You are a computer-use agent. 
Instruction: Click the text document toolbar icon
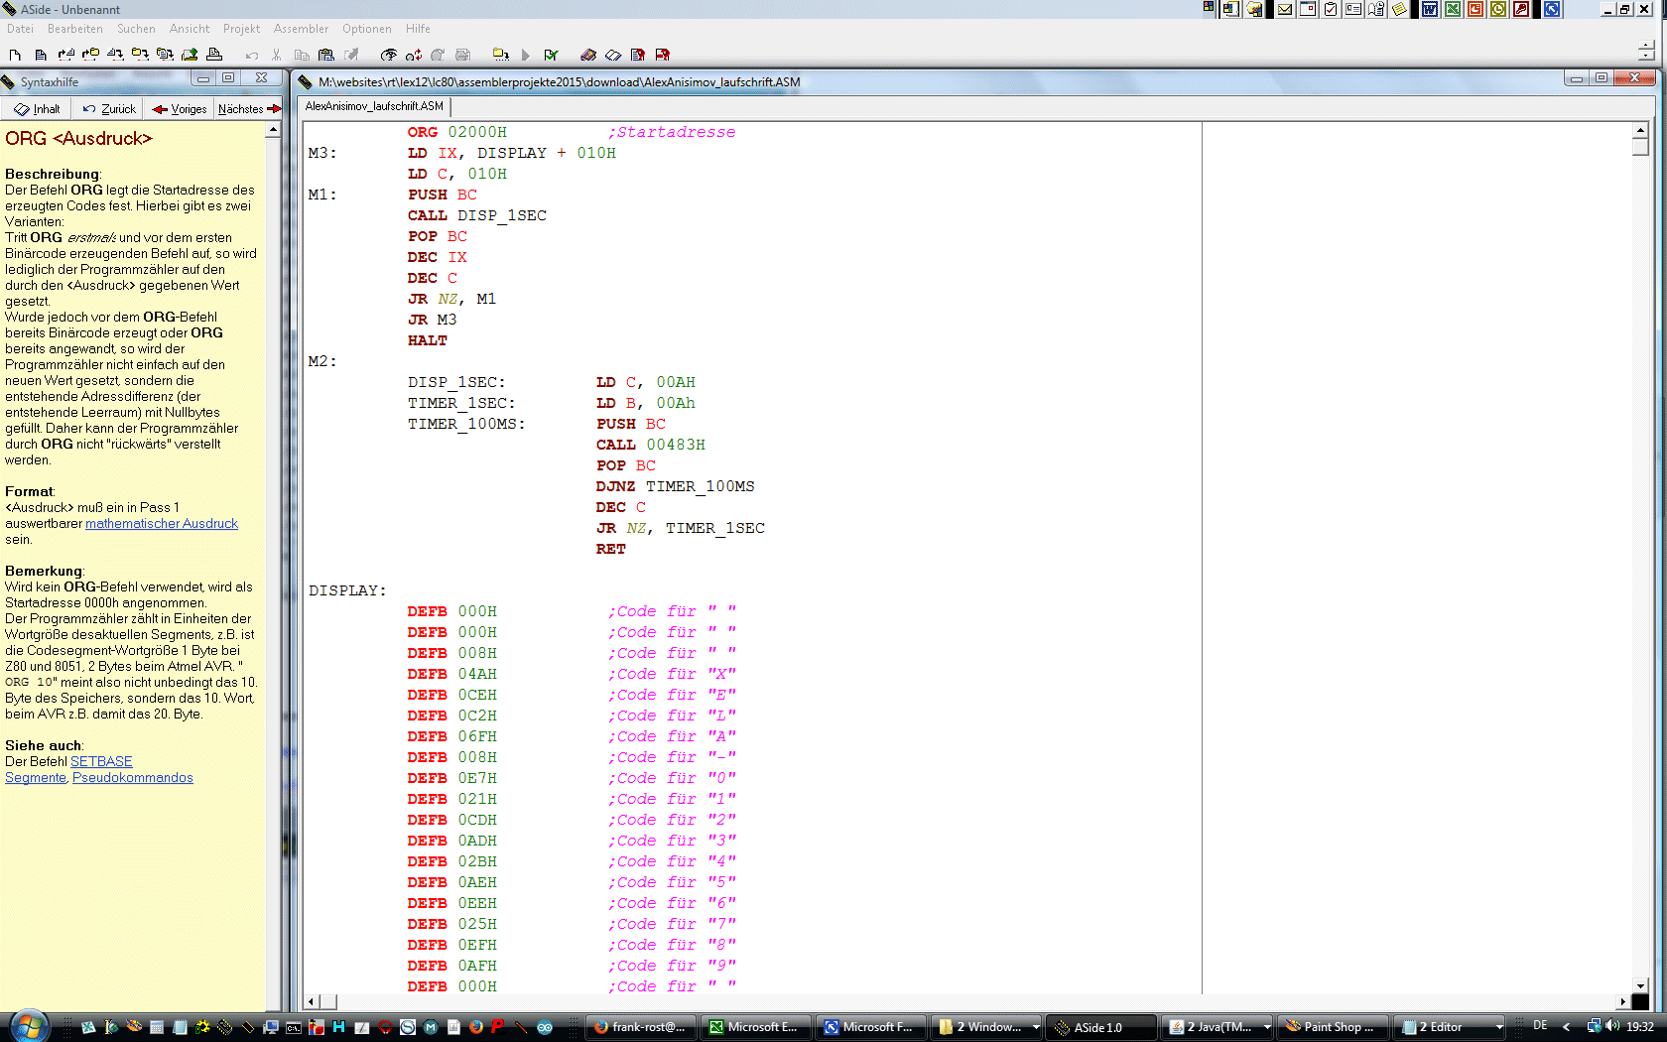[41, 55]
